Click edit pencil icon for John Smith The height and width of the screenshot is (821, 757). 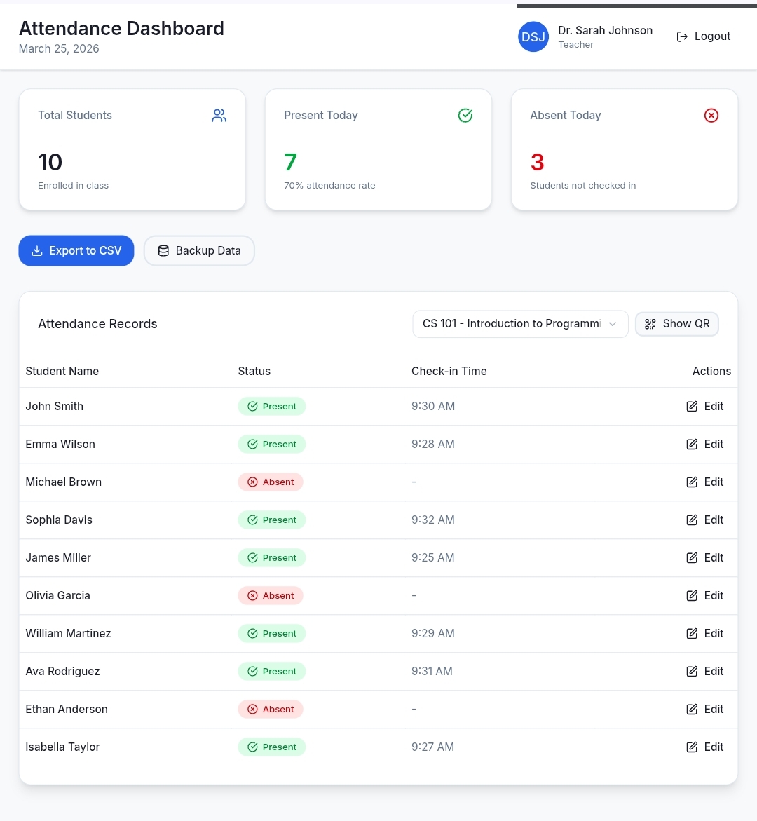click(692, 407)
